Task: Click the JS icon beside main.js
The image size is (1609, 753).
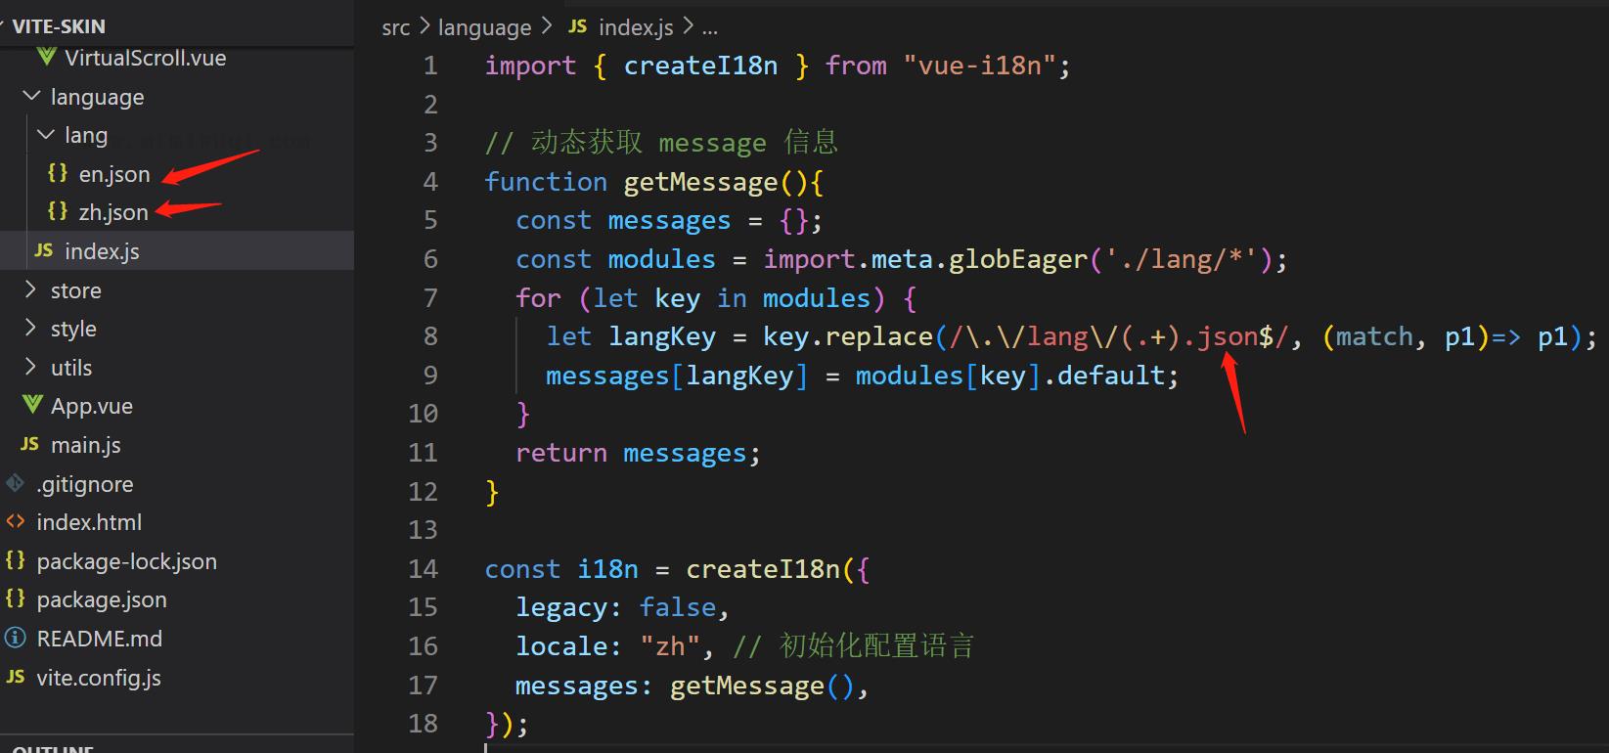Action: [x=29, y=444]
